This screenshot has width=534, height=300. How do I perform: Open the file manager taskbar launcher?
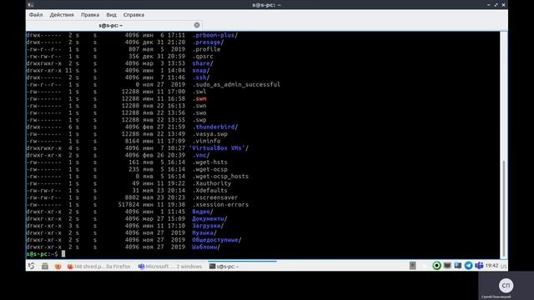pos(44,266)
